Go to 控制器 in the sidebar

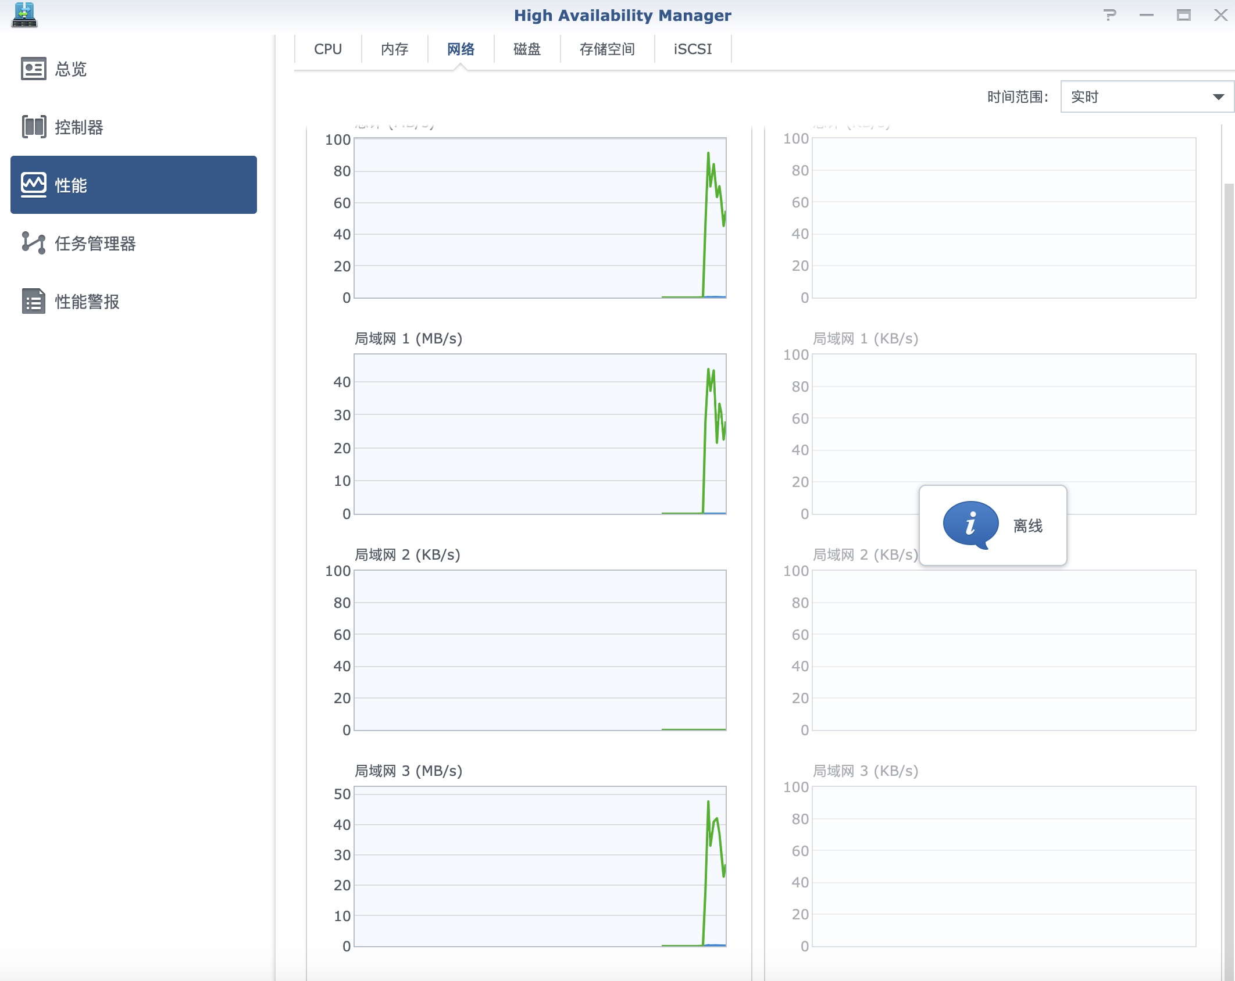coord(134,127)
